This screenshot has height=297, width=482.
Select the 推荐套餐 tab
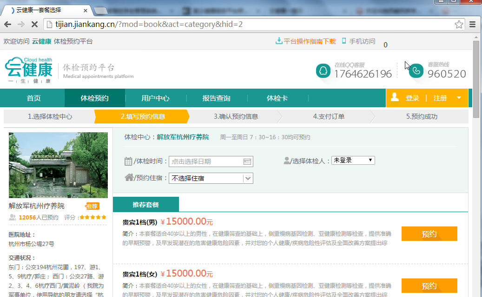tap(145, 204)
